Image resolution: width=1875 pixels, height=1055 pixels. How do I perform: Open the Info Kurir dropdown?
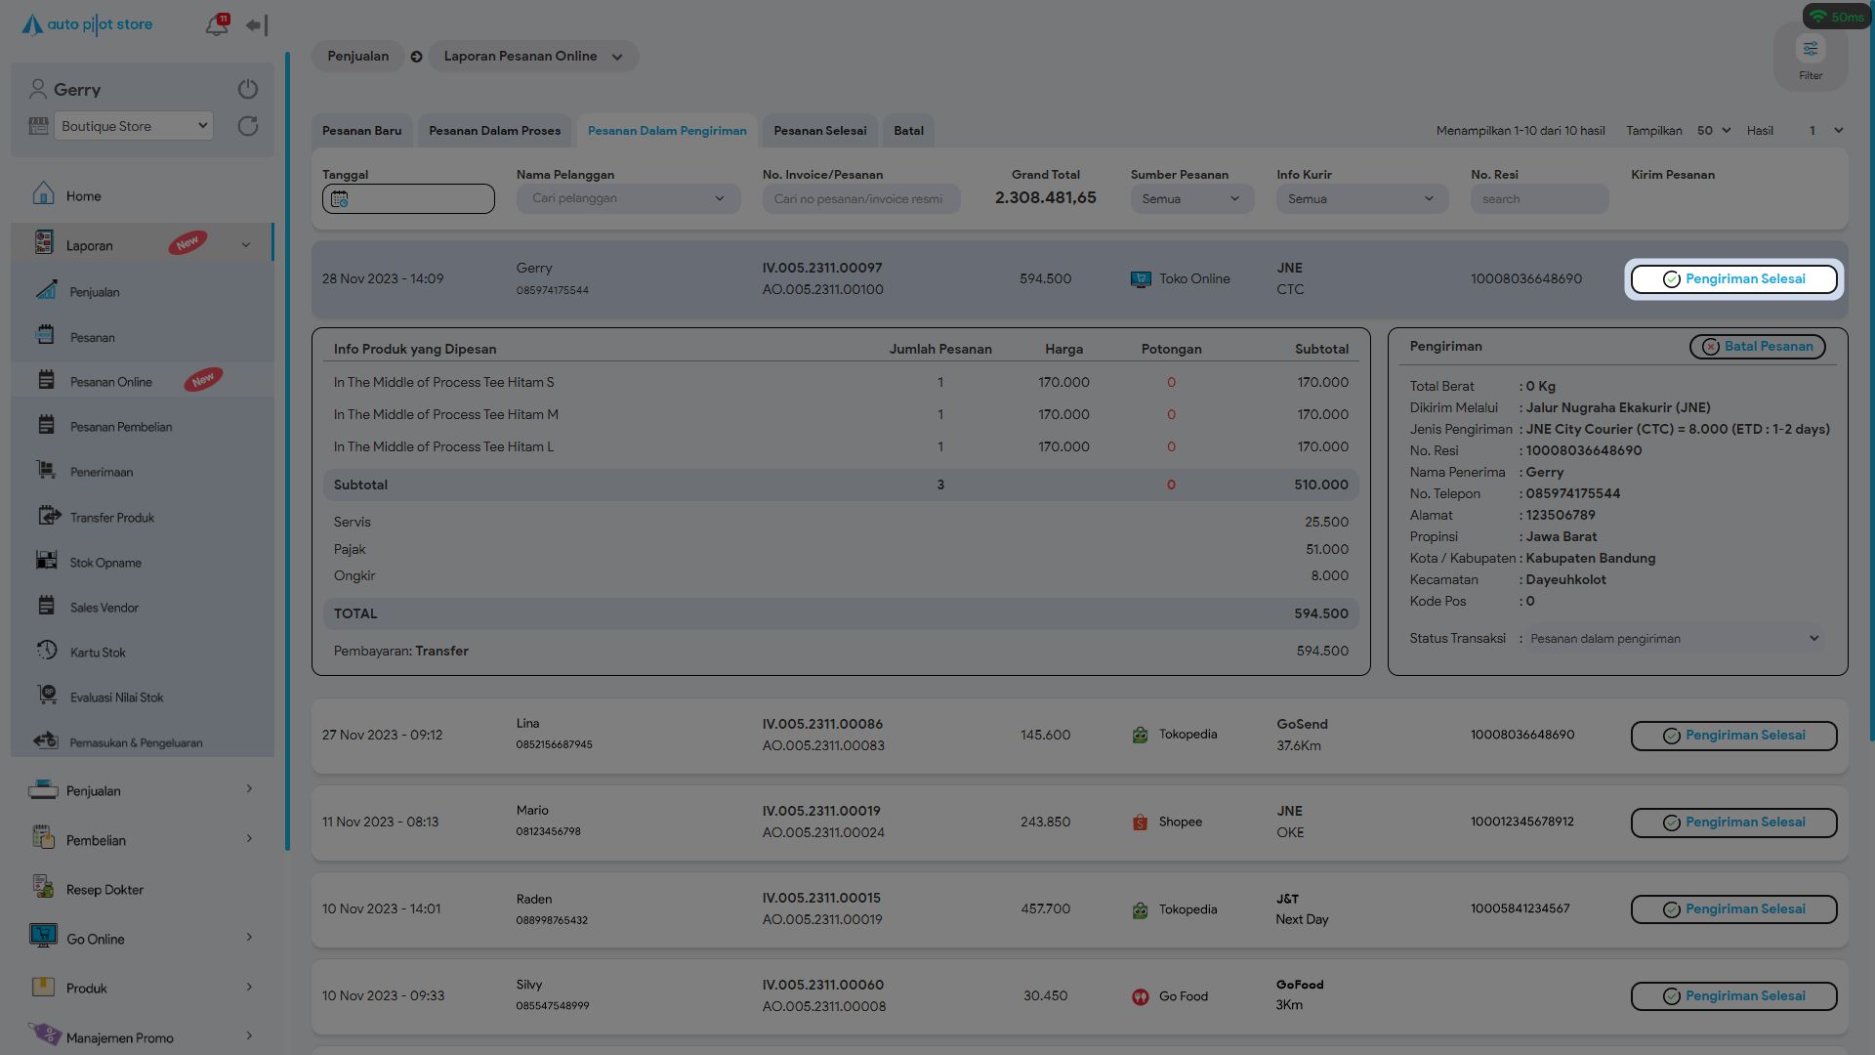1360,199
